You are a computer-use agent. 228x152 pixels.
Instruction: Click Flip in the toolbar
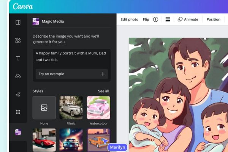(146, 19)
